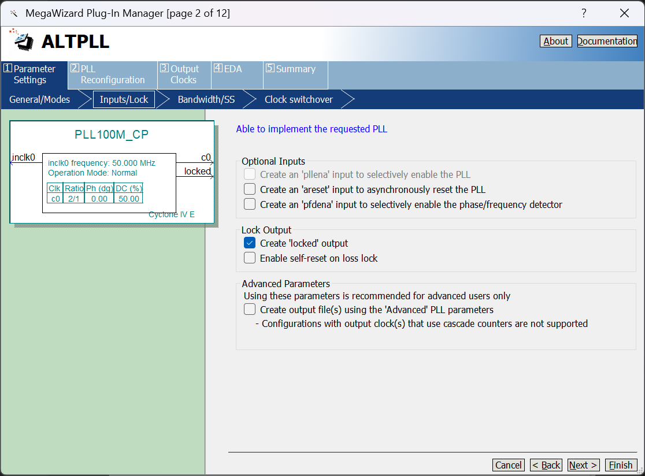Click the c0 output port label in the diagram
645x476 pixels.
[x=206, y=158]
